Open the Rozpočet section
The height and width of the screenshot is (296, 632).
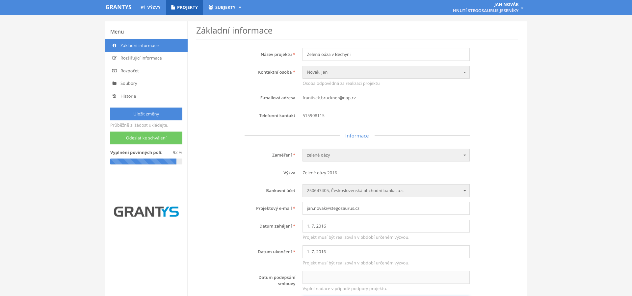tap(146, 71)
